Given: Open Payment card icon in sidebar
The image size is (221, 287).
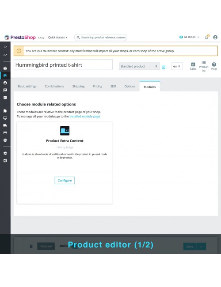Looking at the screenshot, I should 5,133.
